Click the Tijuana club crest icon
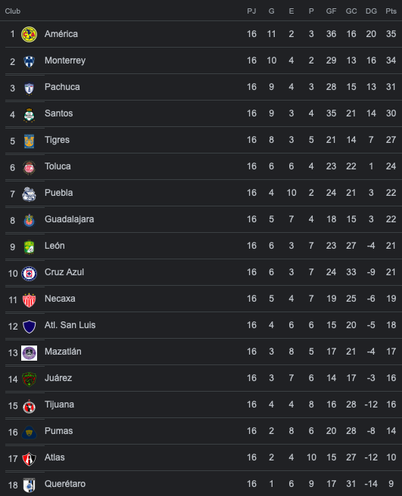402x496 pixels. click(29, 406)
